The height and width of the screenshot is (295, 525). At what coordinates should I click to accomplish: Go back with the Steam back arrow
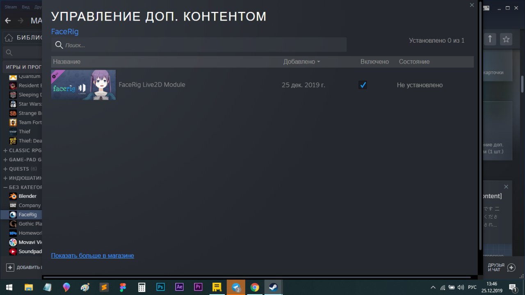(x=8, y=21)
